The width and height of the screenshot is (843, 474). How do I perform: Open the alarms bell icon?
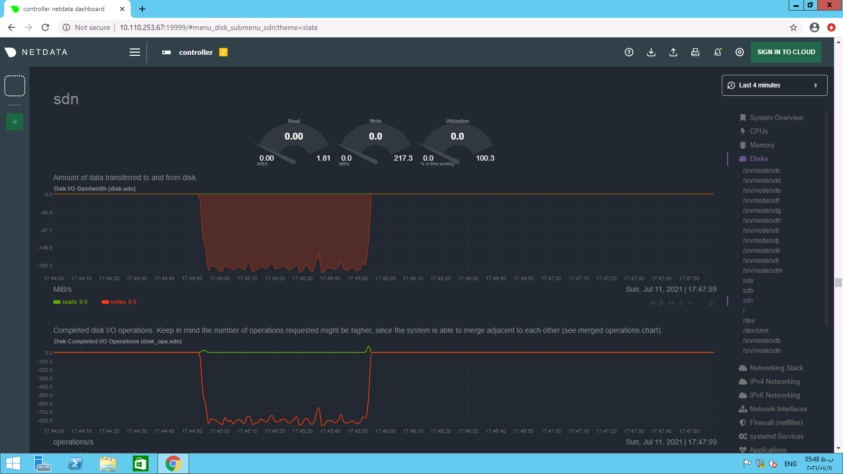718,52
